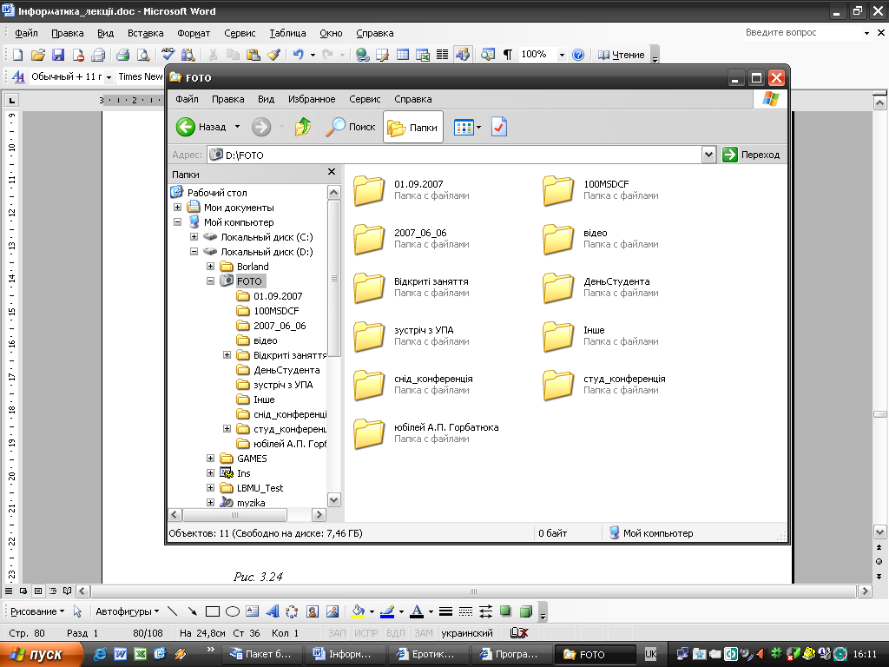Screen dimensions: 889x667
Task: Insert WordArt from Drawing toolbar
Action: pos(272,611)
